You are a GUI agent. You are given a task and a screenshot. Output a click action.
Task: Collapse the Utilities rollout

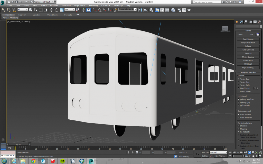click(248, 31)
